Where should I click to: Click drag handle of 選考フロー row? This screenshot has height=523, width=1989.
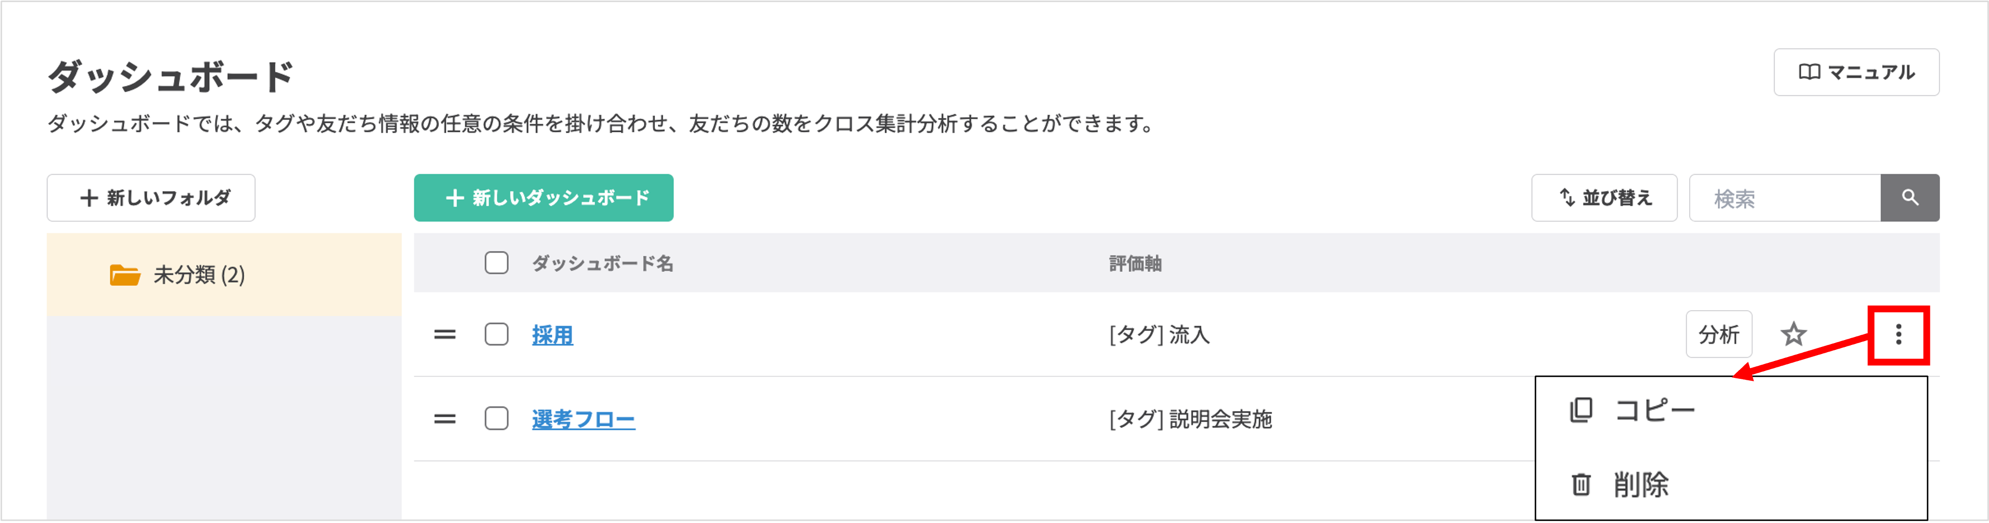pyautogui.click(x=445, y=419)
